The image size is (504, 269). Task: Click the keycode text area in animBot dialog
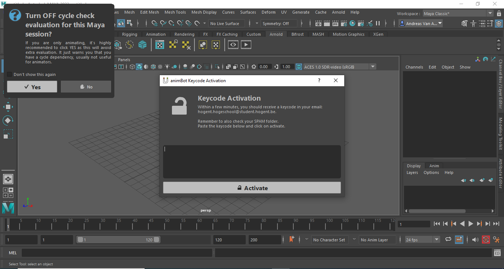(252, 162)
